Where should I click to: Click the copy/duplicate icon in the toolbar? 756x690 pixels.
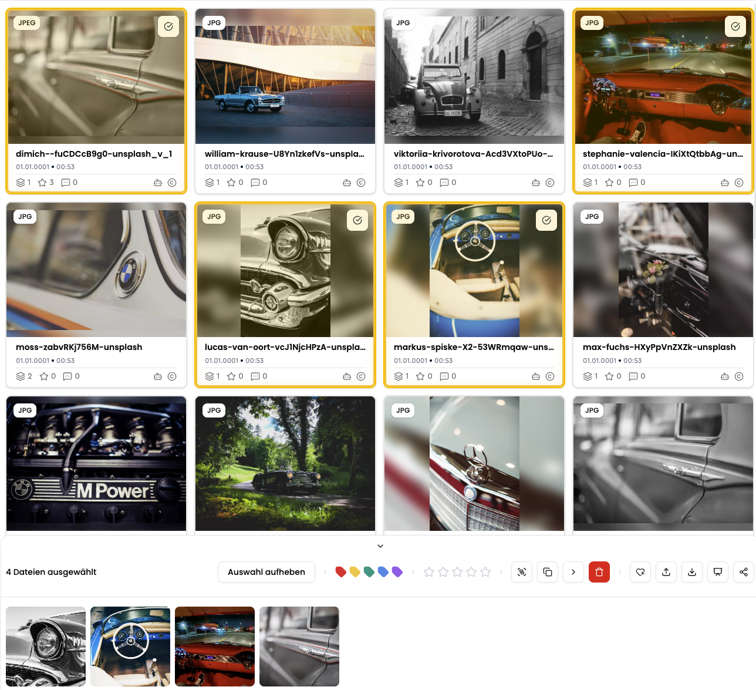pyautogui.click(x=548, y=572)
